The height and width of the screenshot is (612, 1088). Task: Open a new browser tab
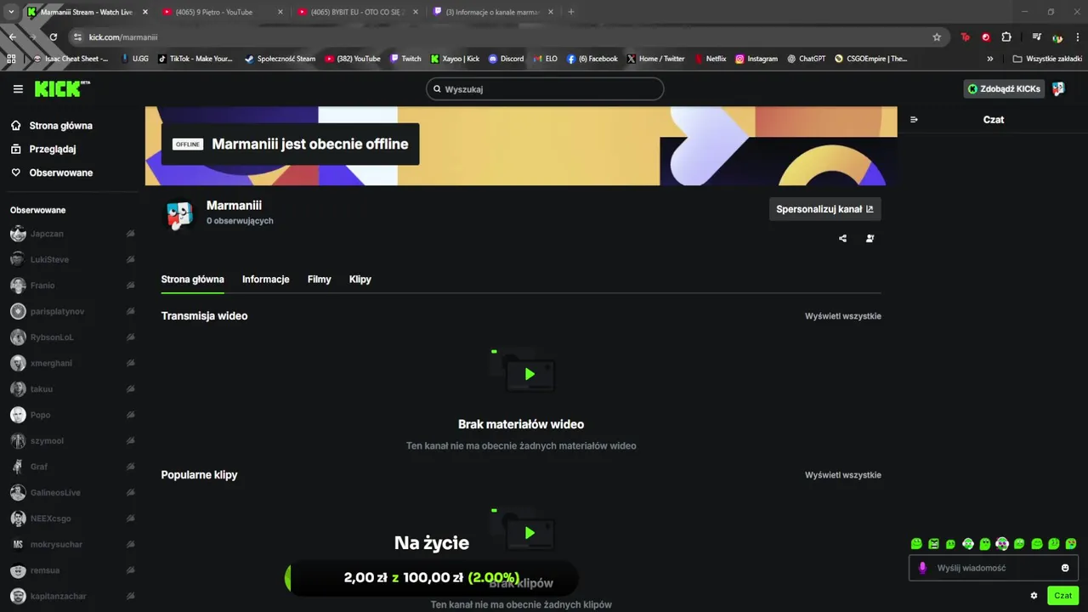[570, 12]
